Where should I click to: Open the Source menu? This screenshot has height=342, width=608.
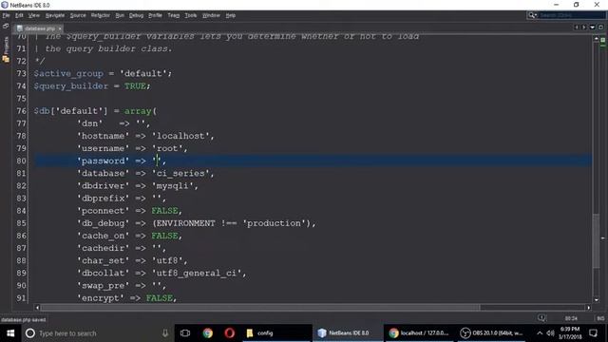pos(78,15)
